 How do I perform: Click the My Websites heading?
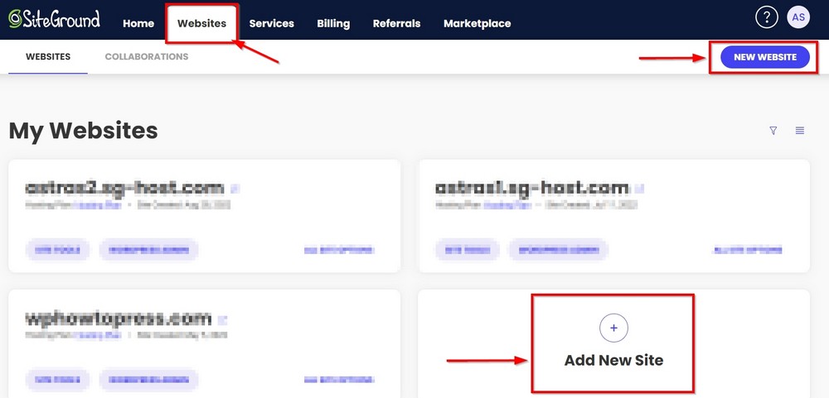click(x=84, y=131)
